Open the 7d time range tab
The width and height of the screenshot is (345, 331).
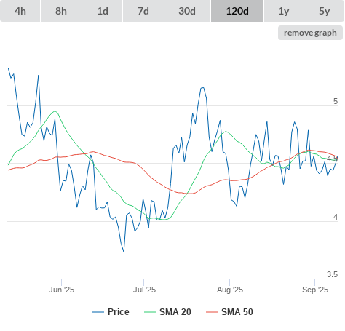[x=143, y=11]
